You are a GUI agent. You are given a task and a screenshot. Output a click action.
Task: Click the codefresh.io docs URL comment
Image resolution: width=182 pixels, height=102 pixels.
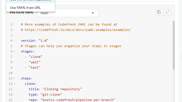point(76,30)
